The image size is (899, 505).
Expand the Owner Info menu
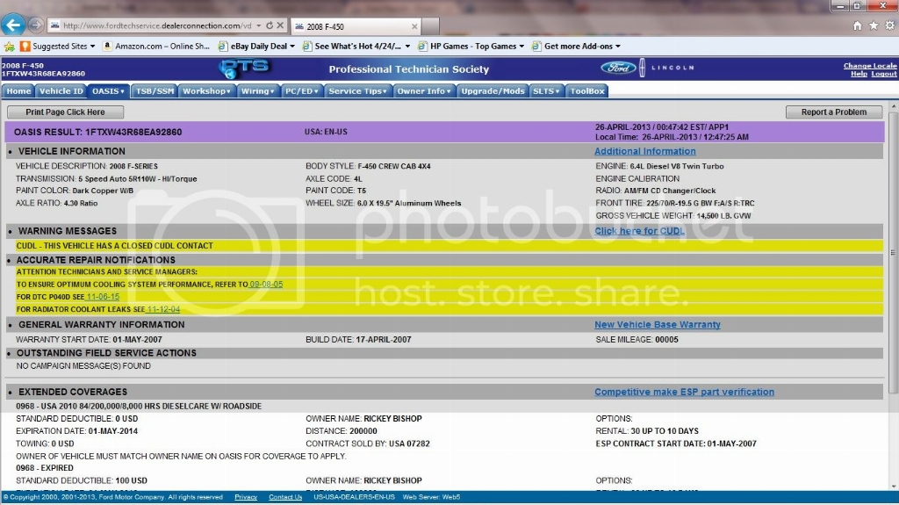point(424,91)
